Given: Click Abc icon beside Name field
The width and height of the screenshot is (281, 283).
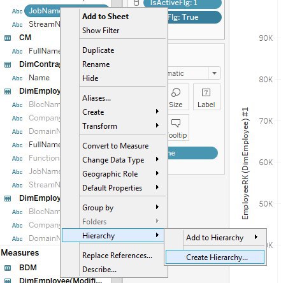Looking at the screenshot, I should point(17,78).
